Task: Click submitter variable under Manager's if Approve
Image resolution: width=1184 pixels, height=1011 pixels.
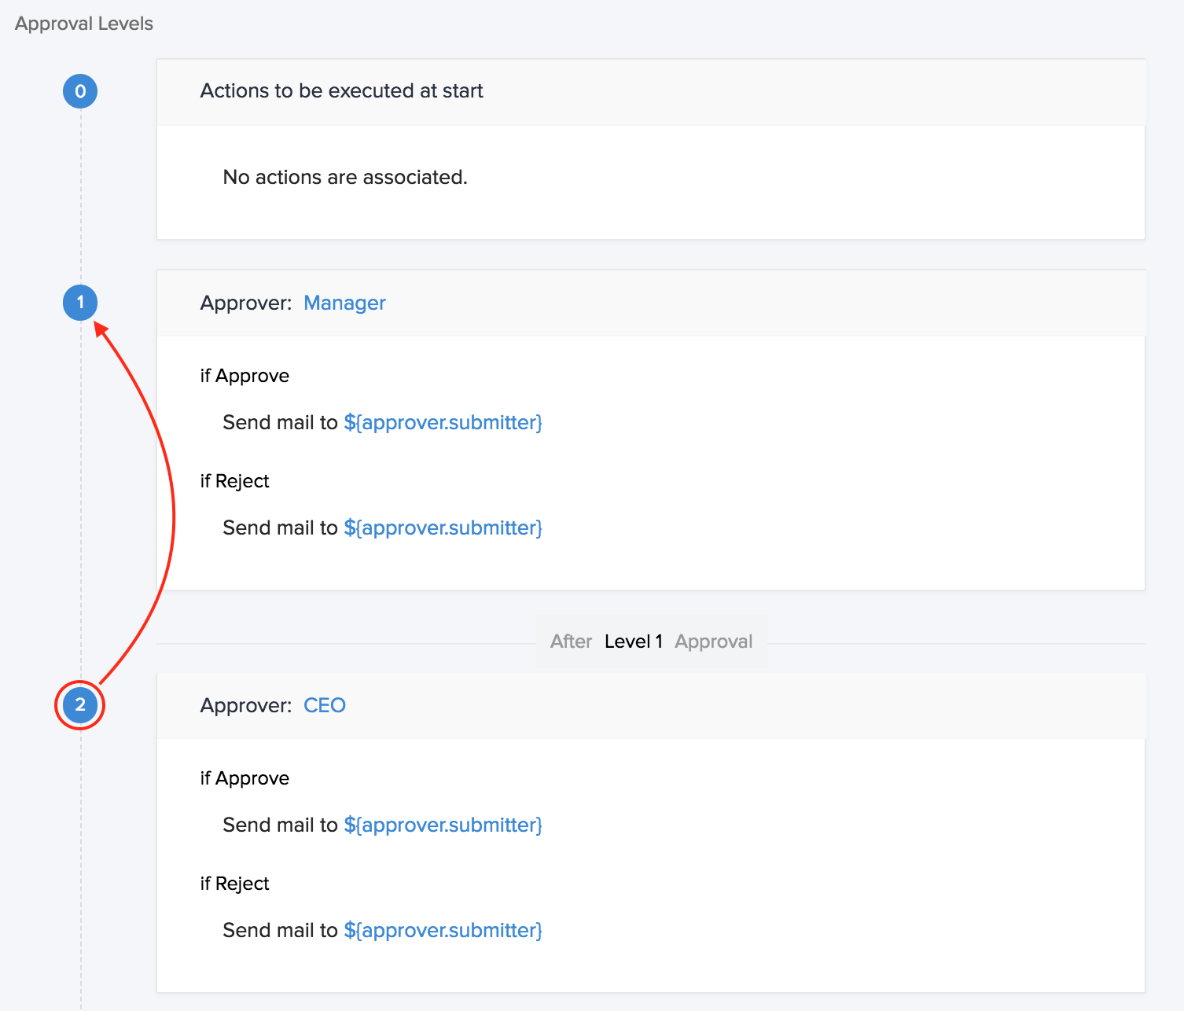Action: click(443, 423)
